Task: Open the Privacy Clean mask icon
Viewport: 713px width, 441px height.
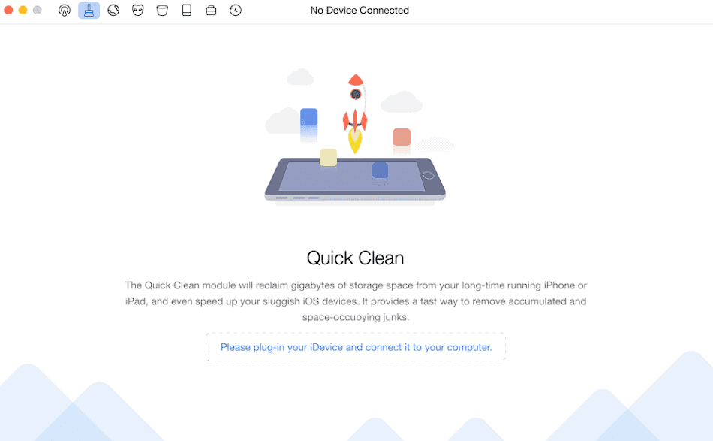Action: 138,10
